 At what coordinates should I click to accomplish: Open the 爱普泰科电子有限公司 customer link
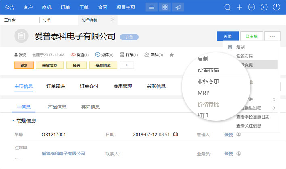tap(64, 153)
